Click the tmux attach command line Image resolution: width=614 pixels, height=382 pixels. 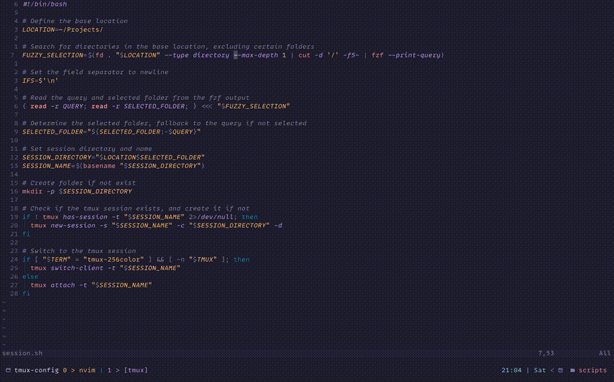click(x=91, y=285)
